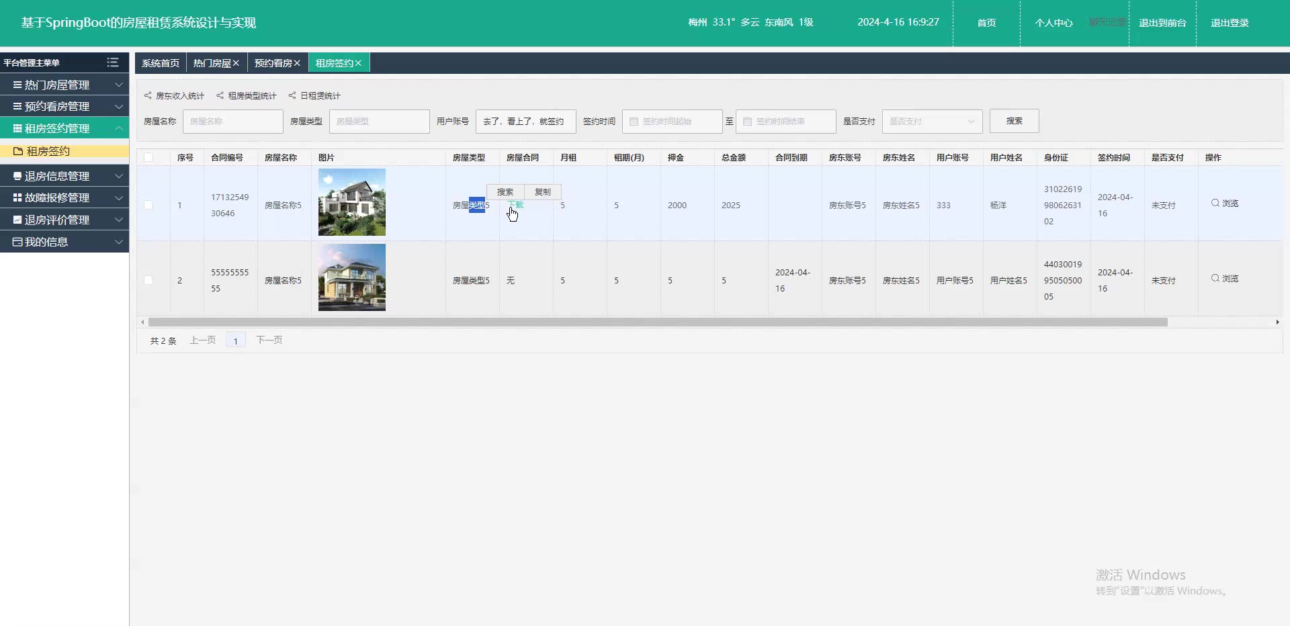Expand 预约看房管理 chevron
This screenshot has width=1290, height=626.
click(x=119, y=106)
